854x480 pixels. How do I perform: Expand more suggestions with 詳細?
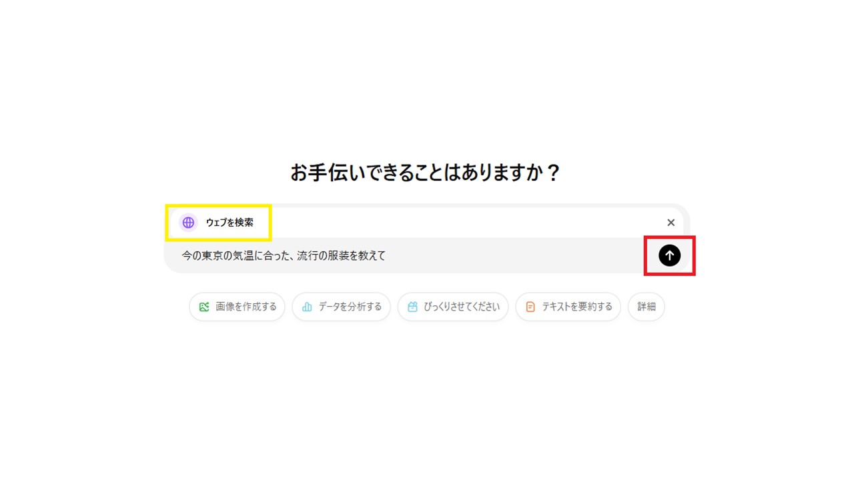click(x=647, y=307)
